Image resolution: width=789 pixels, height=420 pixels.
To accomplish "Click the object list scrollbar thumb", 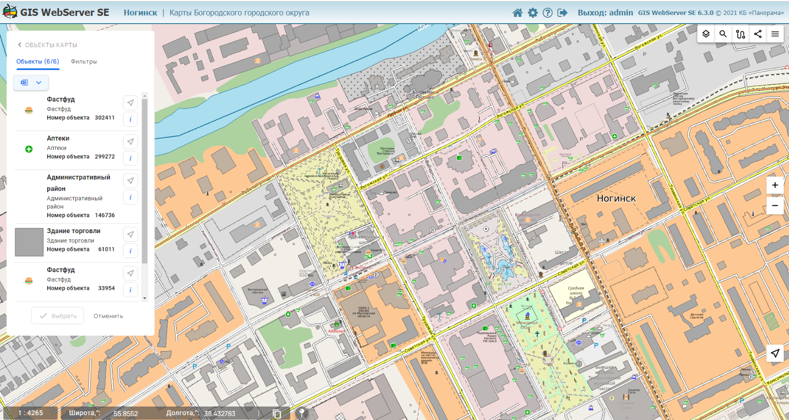I will tap(144, 181).
